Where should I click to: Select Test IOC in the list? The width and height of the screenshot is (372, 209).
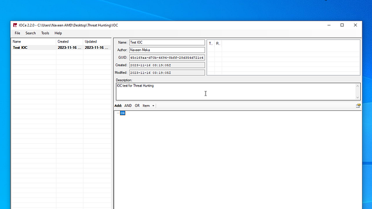[61, 48]
